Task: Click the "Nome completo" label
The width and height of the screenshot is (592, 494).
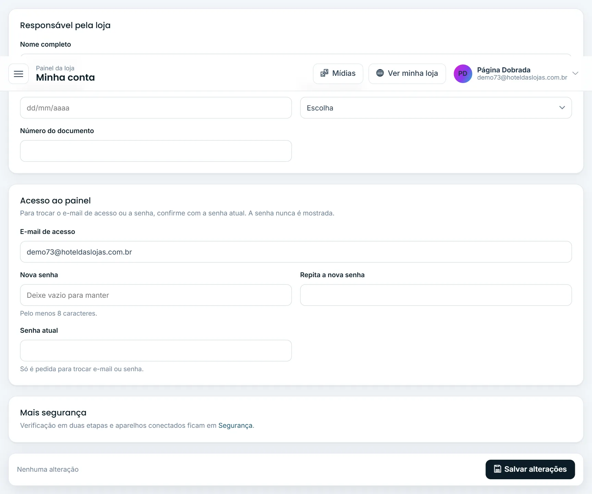Action: click(46, 44)
